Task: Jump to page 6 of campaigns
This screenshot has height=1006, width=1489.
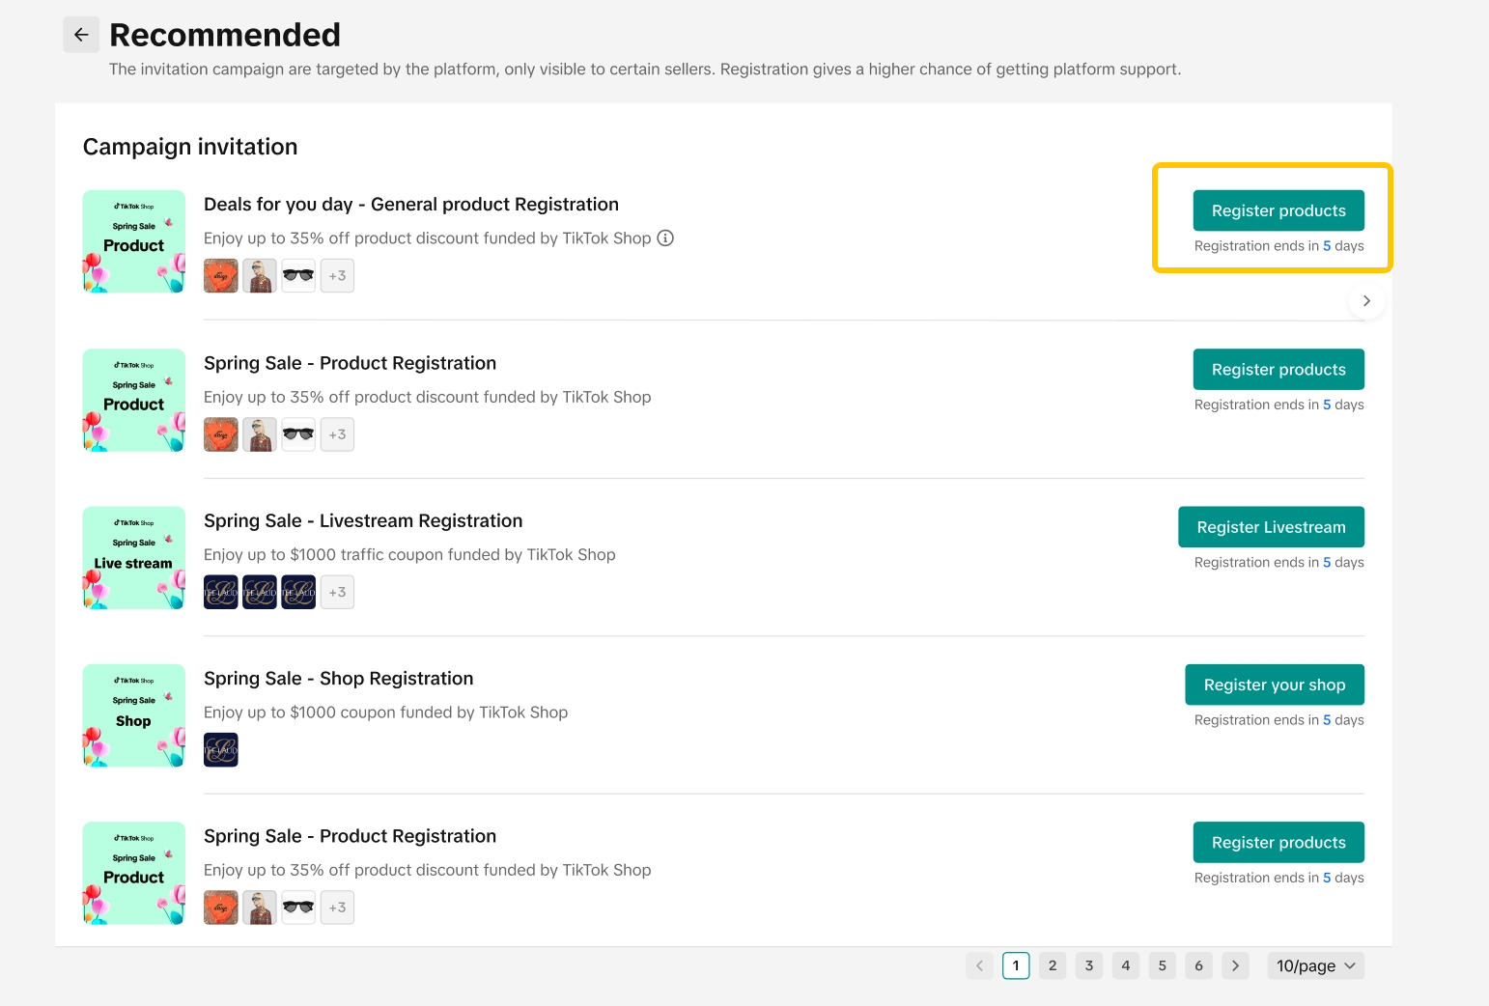Action: (1198, 965)
